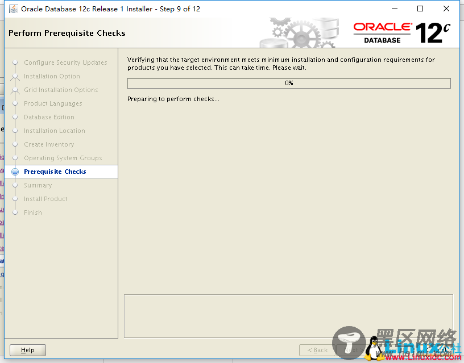This screenshot has width=464, height=363.
Task: Select Create Inventory step
Action: tap(49, 144)
